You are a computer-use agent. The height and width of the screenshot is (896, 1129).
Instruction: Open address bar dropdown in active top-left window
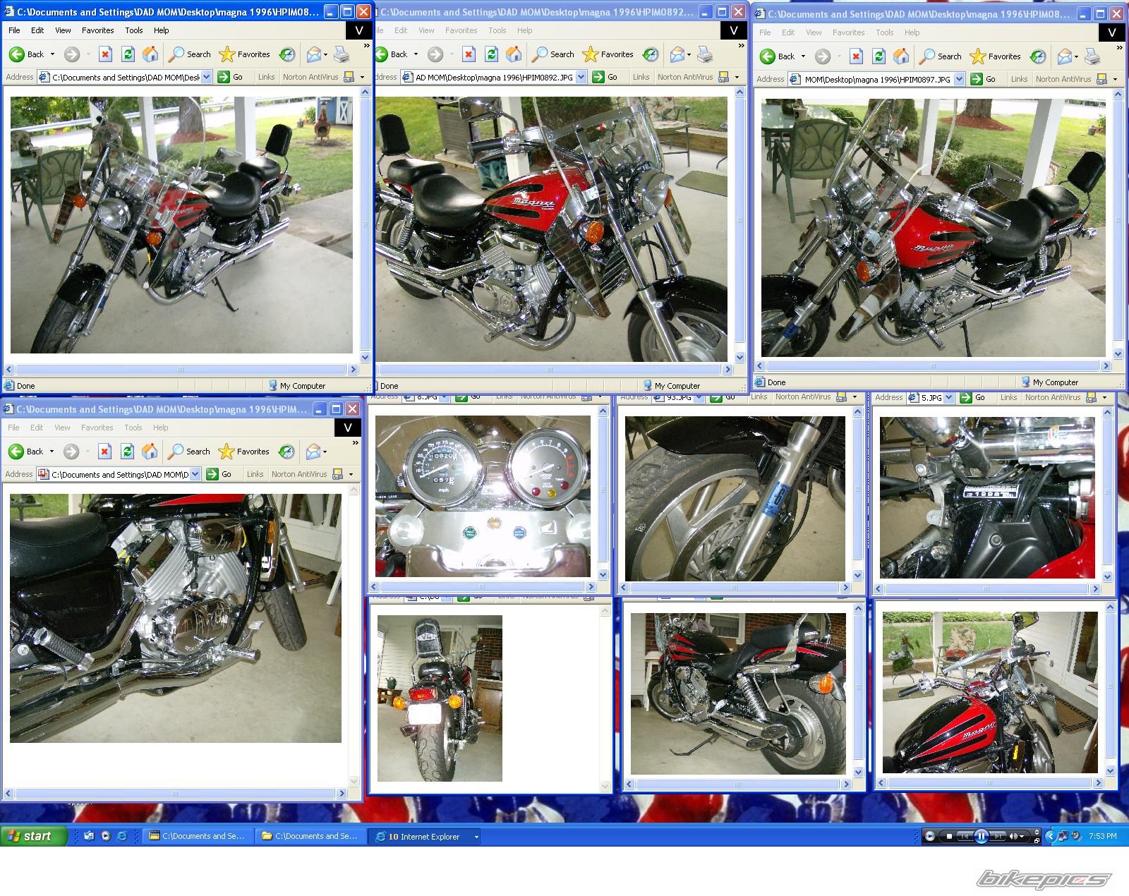[207, 78]
